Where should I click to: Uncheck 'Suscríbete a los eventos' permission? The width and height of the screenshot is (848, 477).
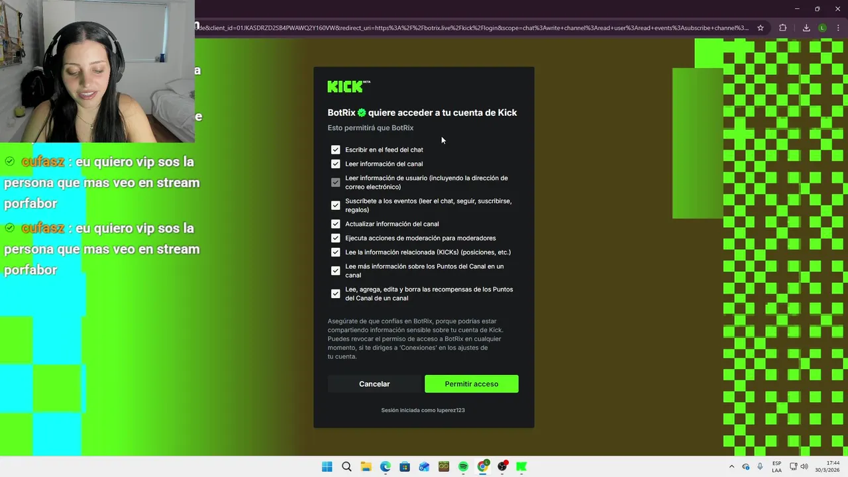335,205
